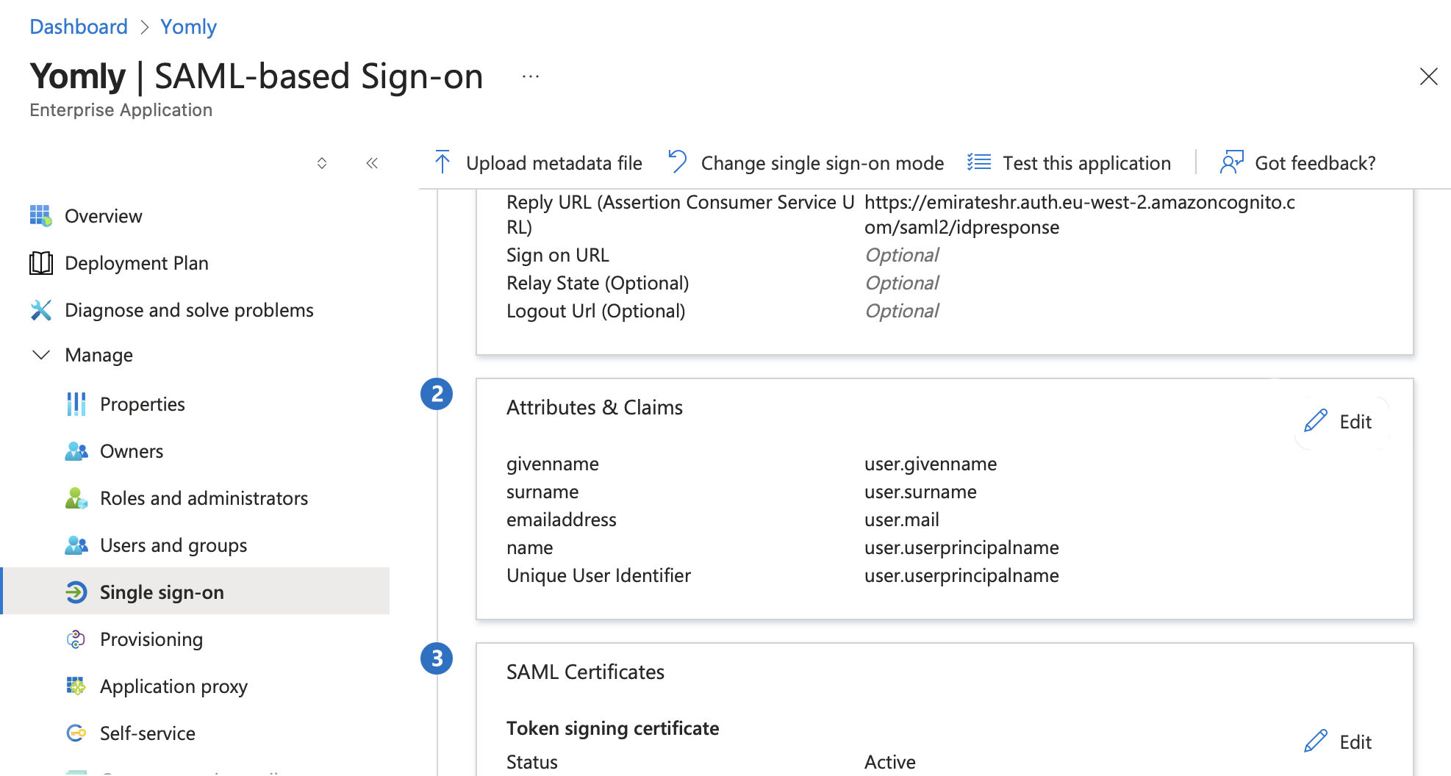
Task: Click the Properties bars icon
Action: [x=76, y=404]
